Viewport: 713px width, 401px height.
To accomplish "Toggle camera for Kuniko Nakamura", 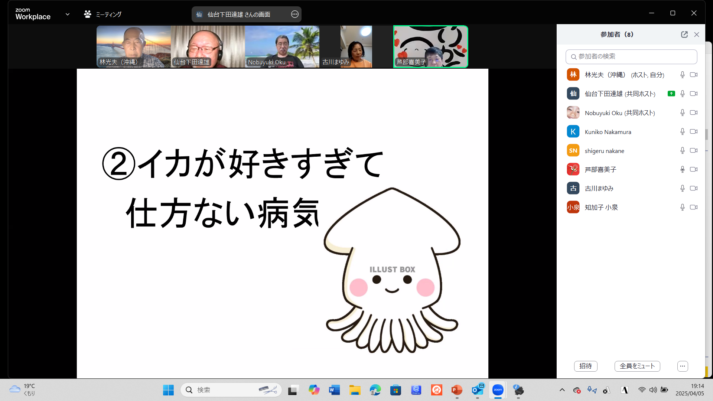I will coord(694,131).
